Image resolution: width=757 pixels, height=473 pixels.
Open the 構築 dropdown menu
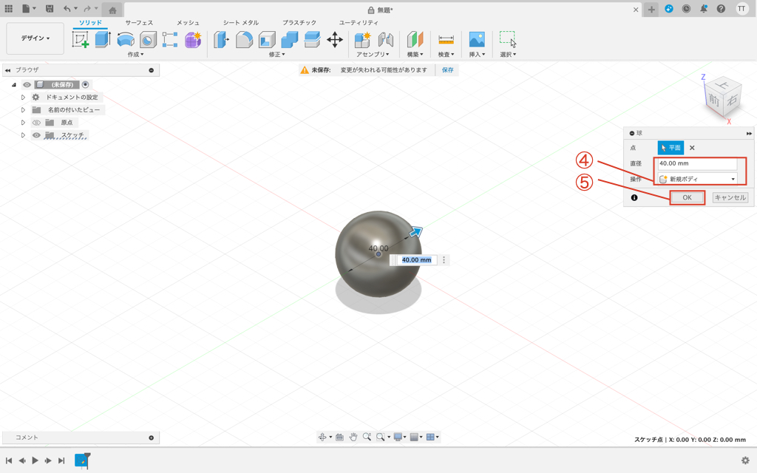click(x=415, y=55)
